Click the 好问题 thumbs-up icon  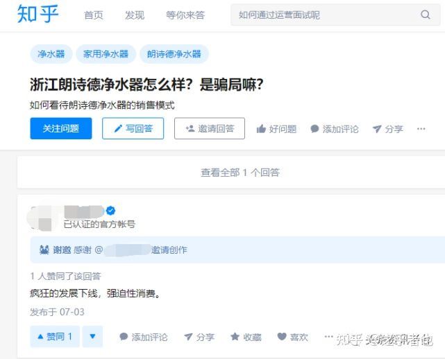pos(262,129)
